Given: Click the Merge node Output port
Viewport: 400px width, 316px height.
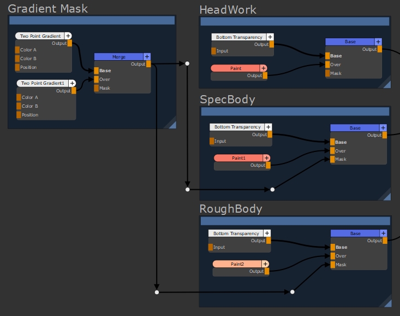Looking at the screenshot, I should point(150,64).
